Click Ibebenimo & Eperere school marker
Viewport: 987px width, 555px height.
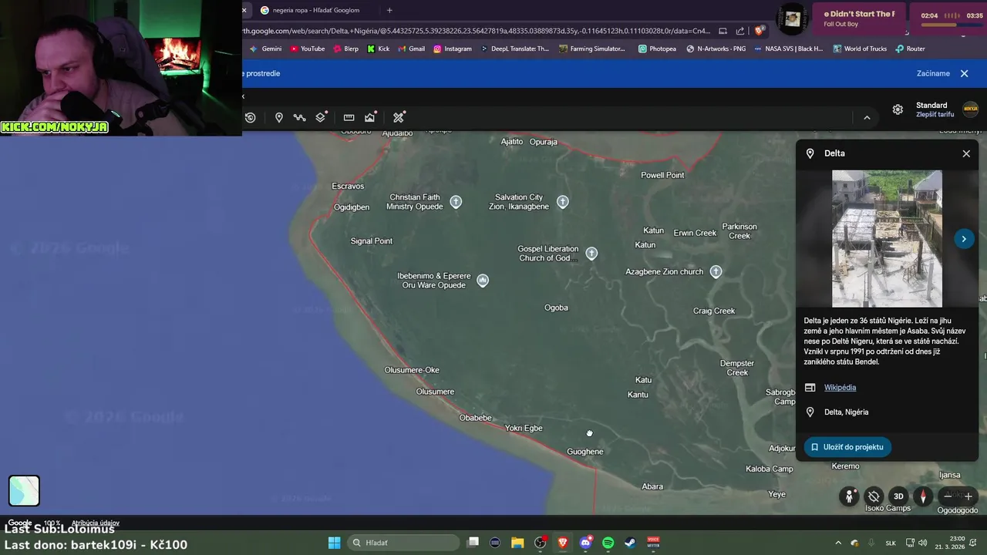(x=482, y=281)
